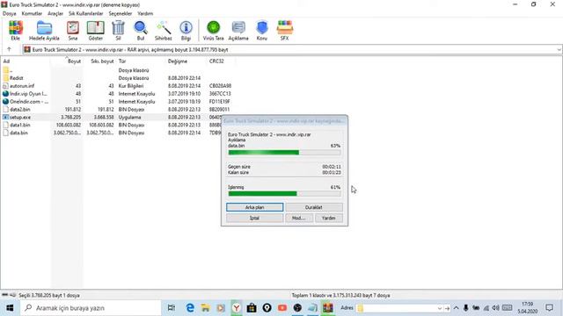Sort list by Sıkı. boyut column
This screenshot has width=563, height=316.
102,61
